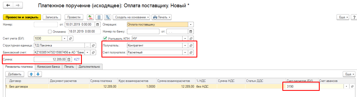Viewport: 357px width, 97px height.
Task: Select Курс взаиморасчетов cell 1,0000
Action: point(137,87)
